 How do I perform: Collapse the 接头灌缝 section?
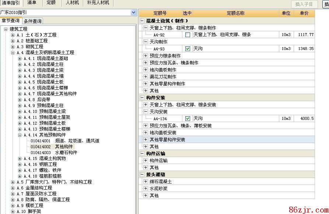coord(142,174)
